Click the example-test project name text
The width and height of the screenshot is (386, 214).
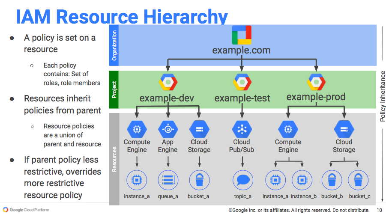[x=242, y=98]
